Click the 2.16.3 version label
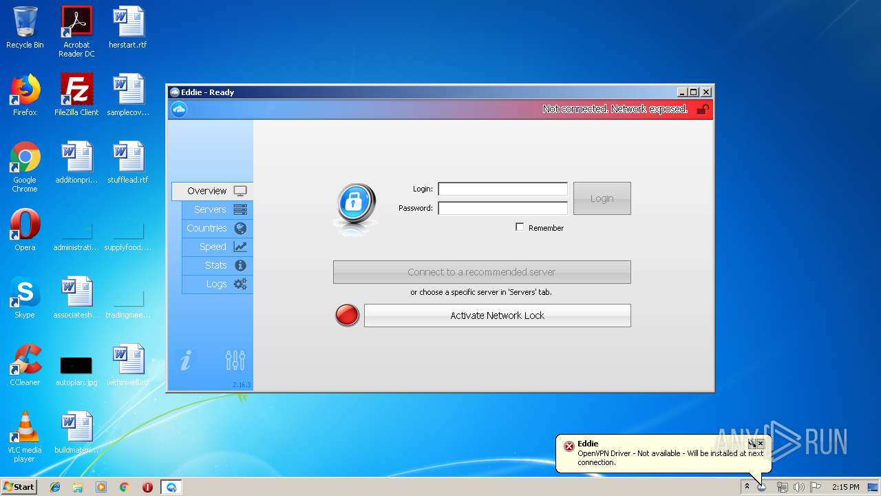 coord(242,385)
